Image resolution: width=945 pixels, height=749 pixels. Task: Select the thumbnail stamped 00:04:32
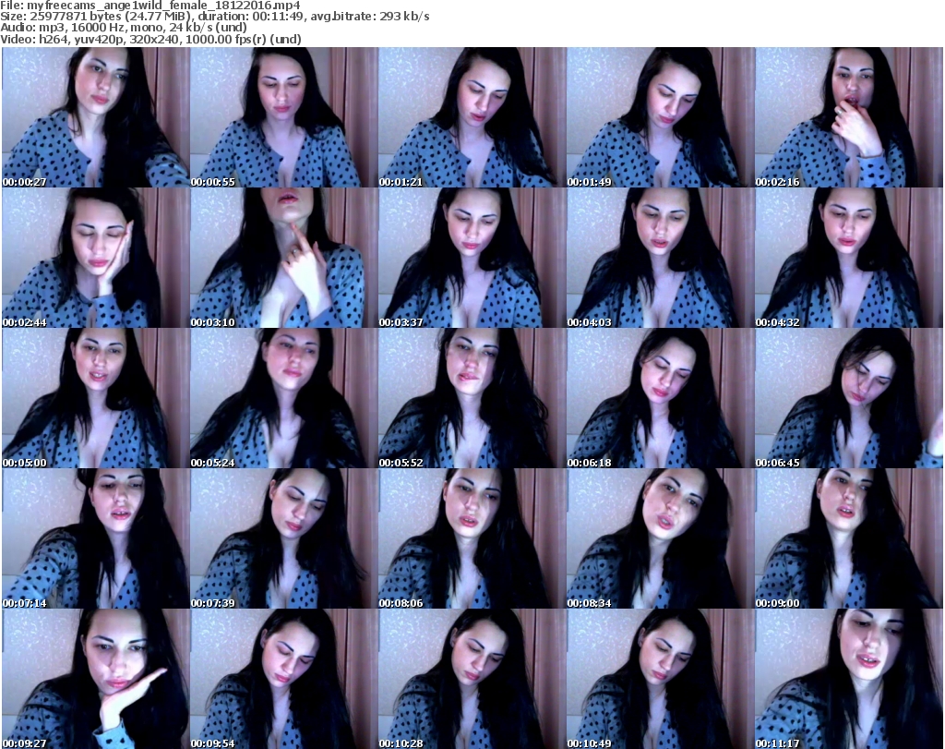pos(849,258)
